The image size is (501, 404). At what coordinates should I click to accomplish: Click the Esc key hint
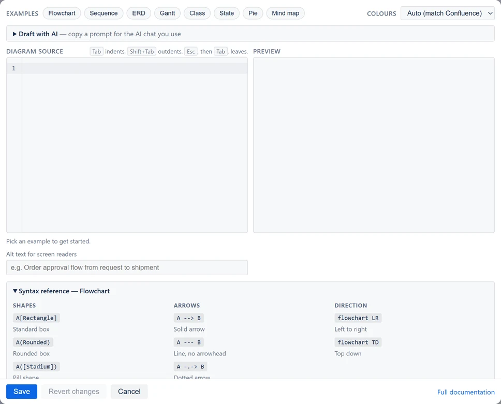pyautogui.click(x=191, y=51)
